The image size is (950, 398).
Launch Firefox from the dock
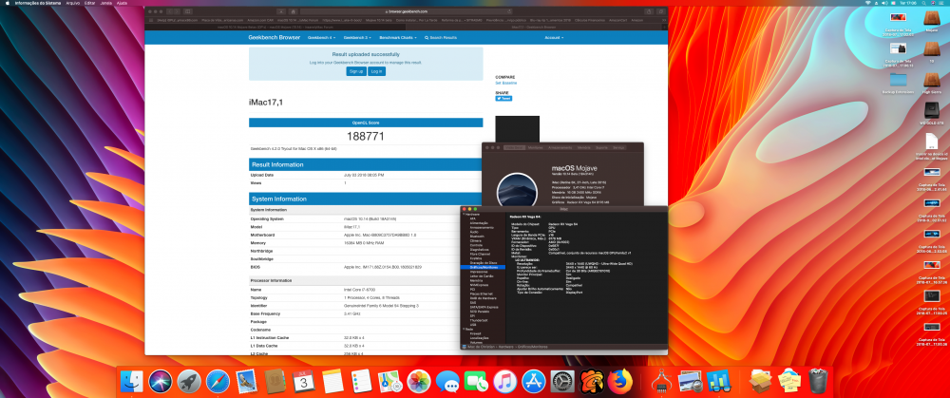coord(619,382)
